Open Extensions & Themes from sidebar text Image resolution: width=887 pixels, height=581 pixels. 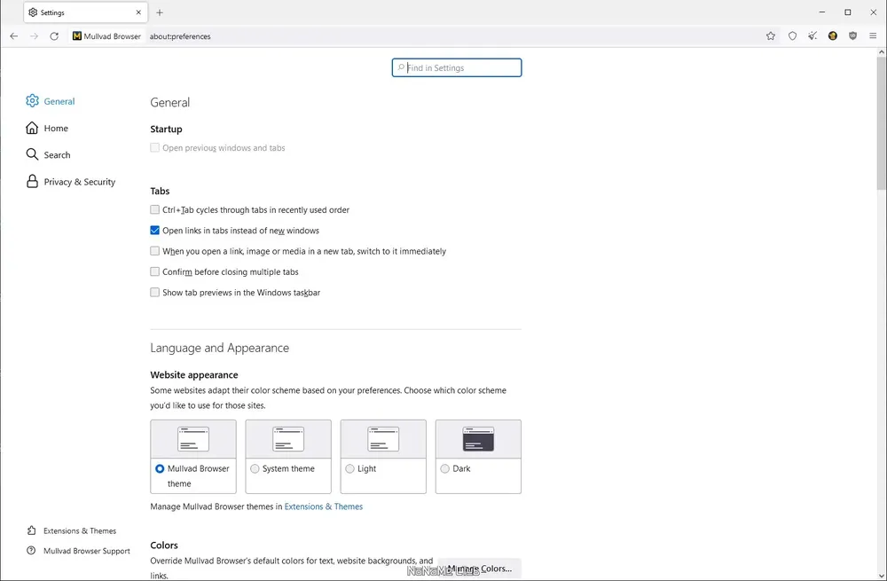80,530
